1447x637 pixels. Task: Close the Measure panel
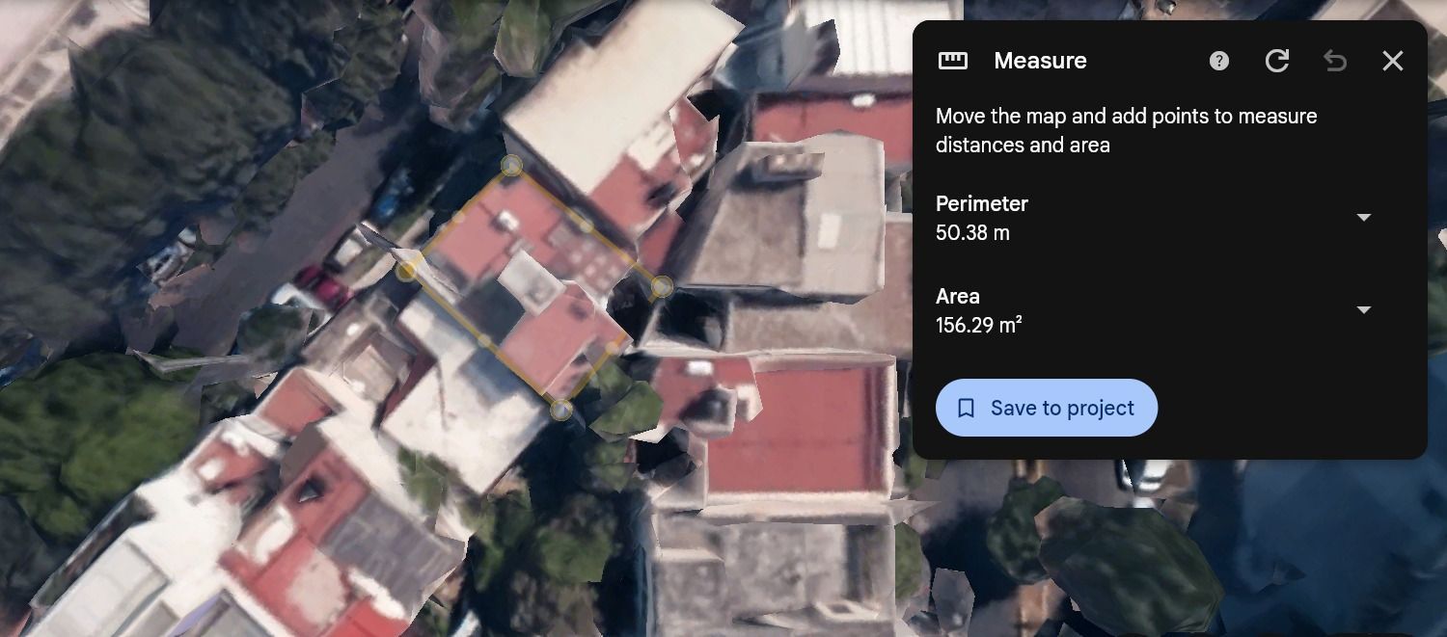[x=1393, y=61]
